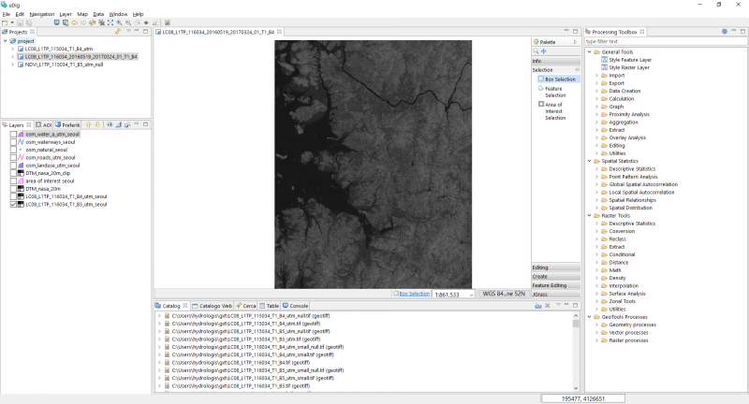Screen dimensions: 749x404
Task: Move layer down with the down arrow icon
Action: (95, 124)
